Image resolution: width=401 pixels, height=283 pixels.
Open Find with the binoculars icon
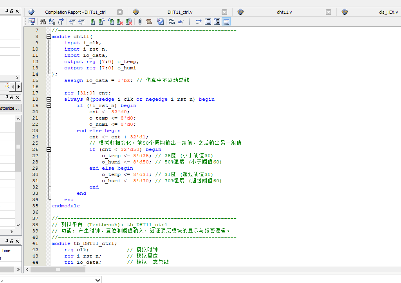pos(43,22)
